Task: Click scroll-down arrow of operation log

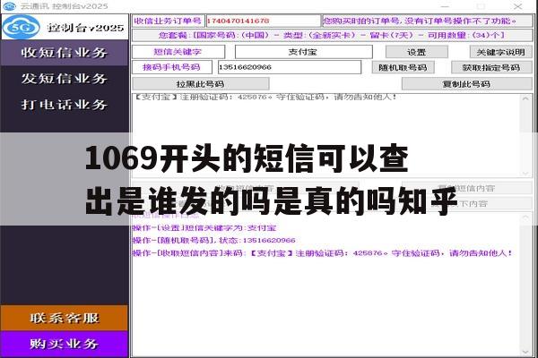Action: [525, 352]
